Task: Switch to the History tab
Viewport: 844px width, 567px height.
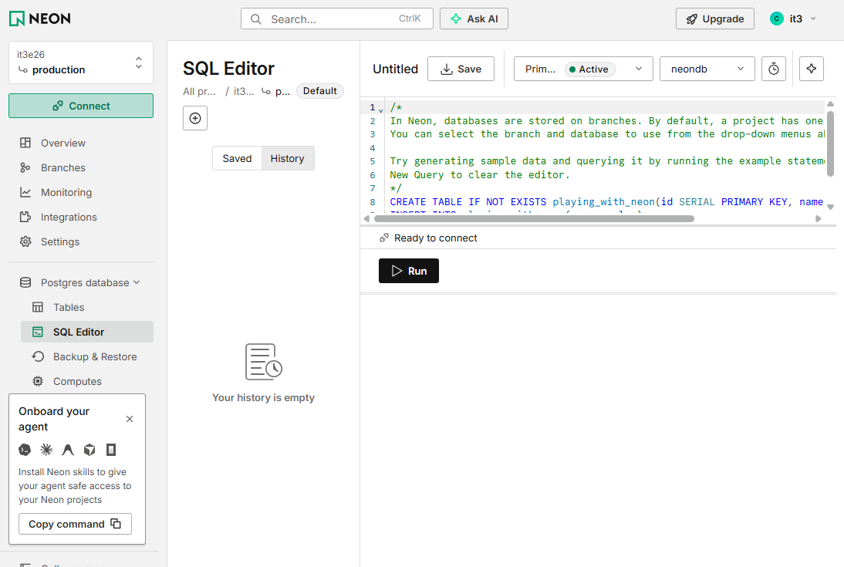Action: 288,158
